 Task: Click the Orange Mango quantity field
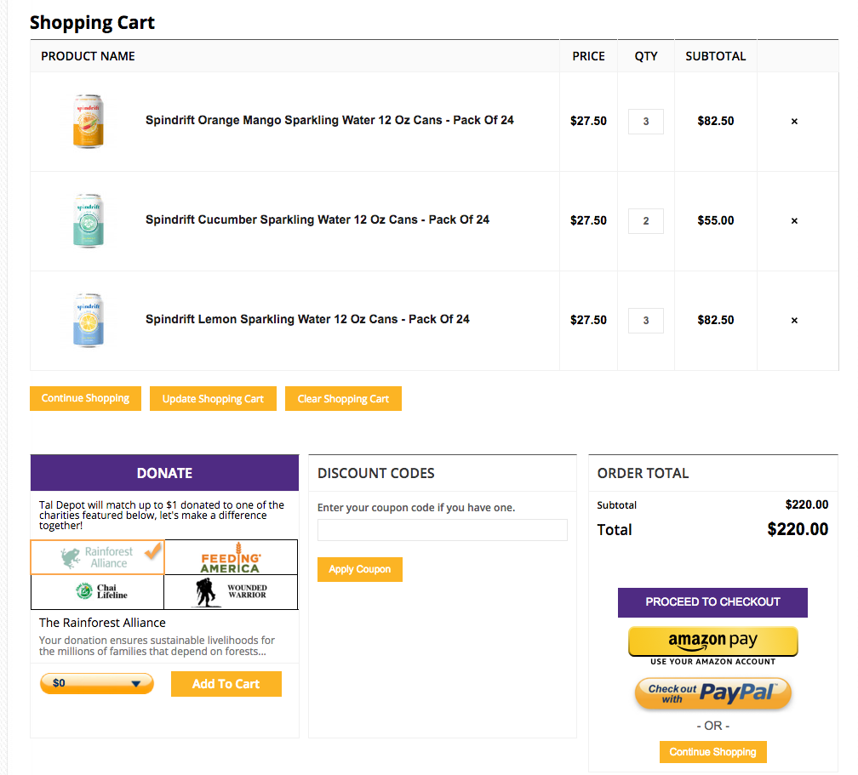click(x=646, y=122)
